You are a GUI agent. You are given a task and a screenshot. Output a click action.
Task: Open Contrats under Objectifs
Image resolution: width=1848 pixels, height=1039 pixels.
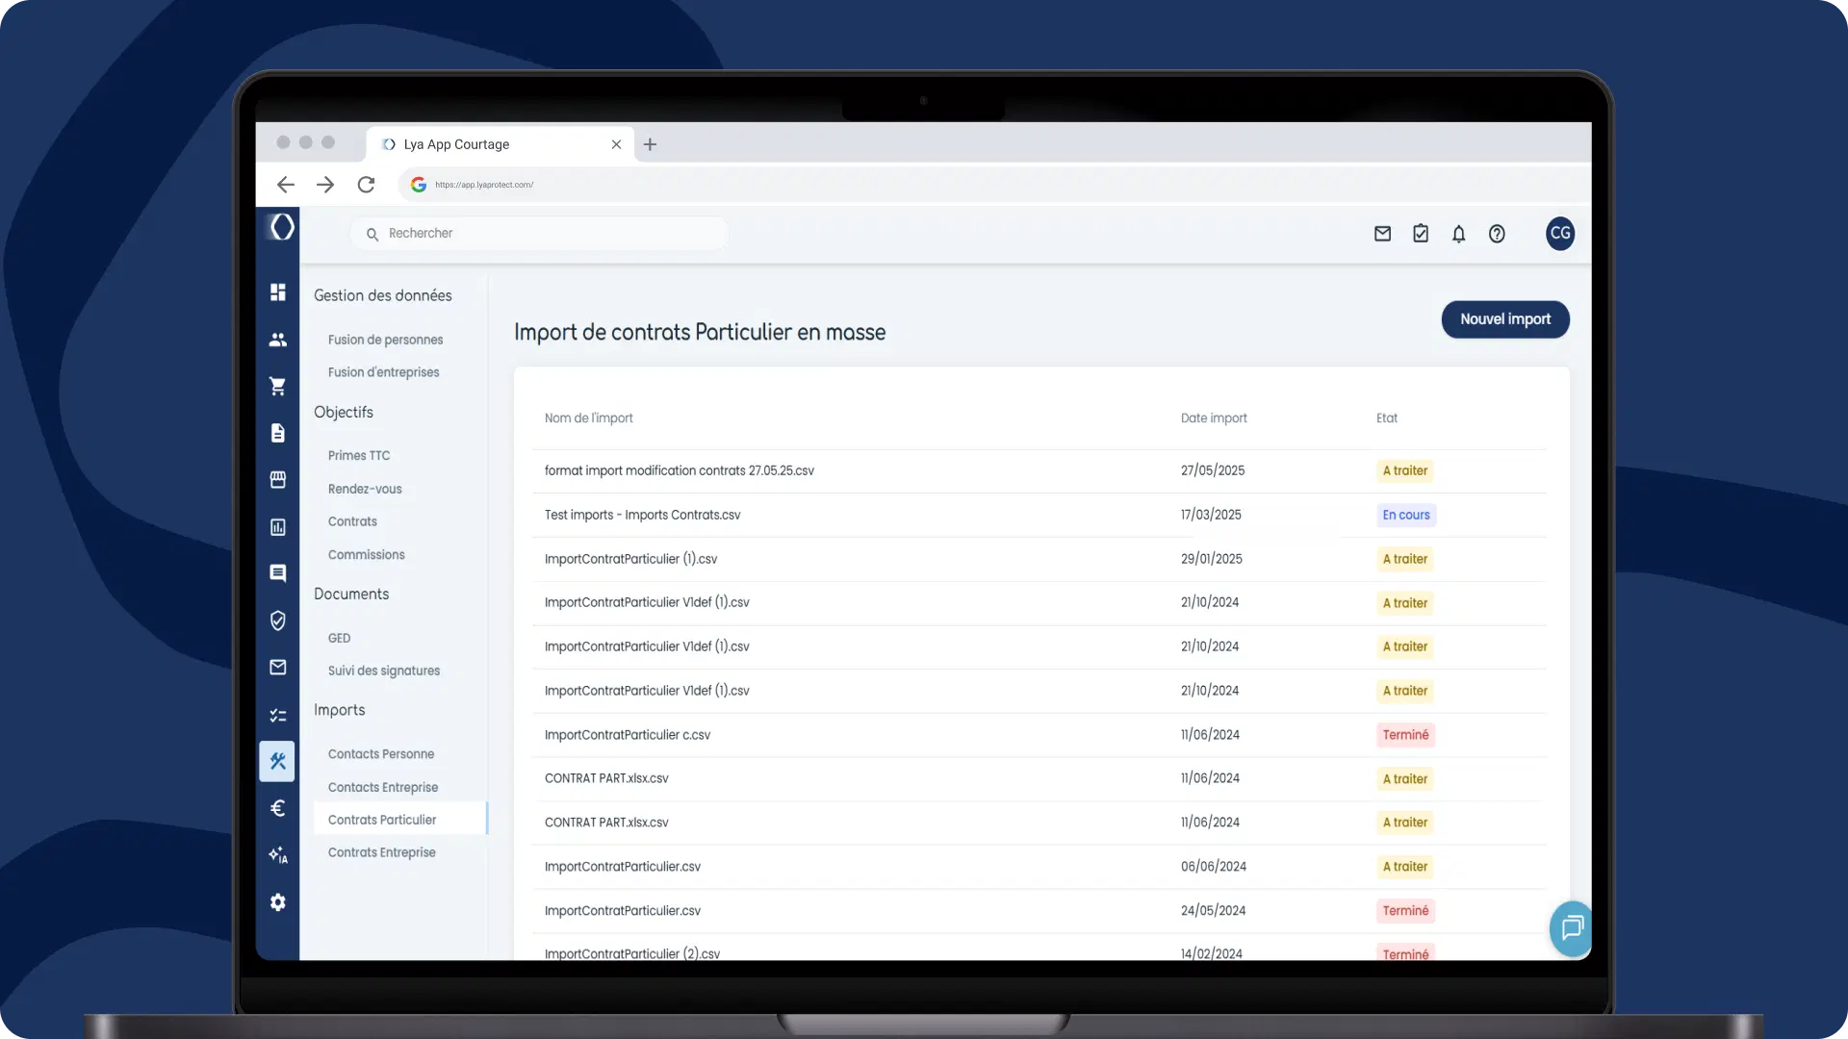coord(352,521)
